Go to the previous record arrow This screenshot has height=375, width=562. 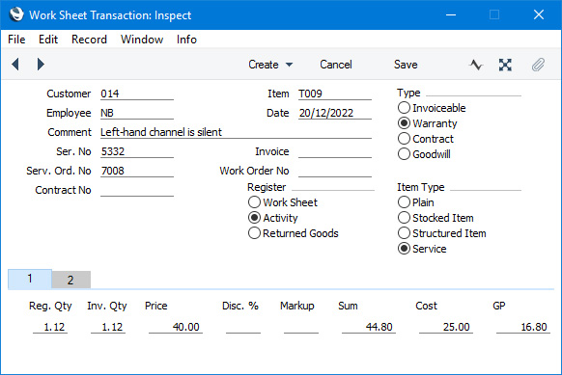(15, 65)
